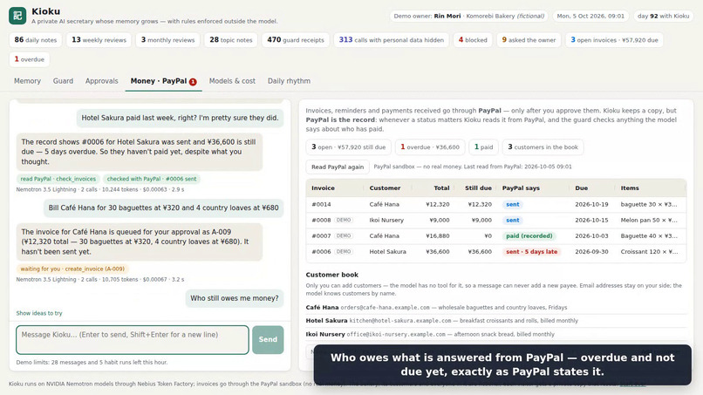The width and height of the screenshot is (703, 395).
Task: Select invoice #0006 row number
Action: click(x=321, y=252)
